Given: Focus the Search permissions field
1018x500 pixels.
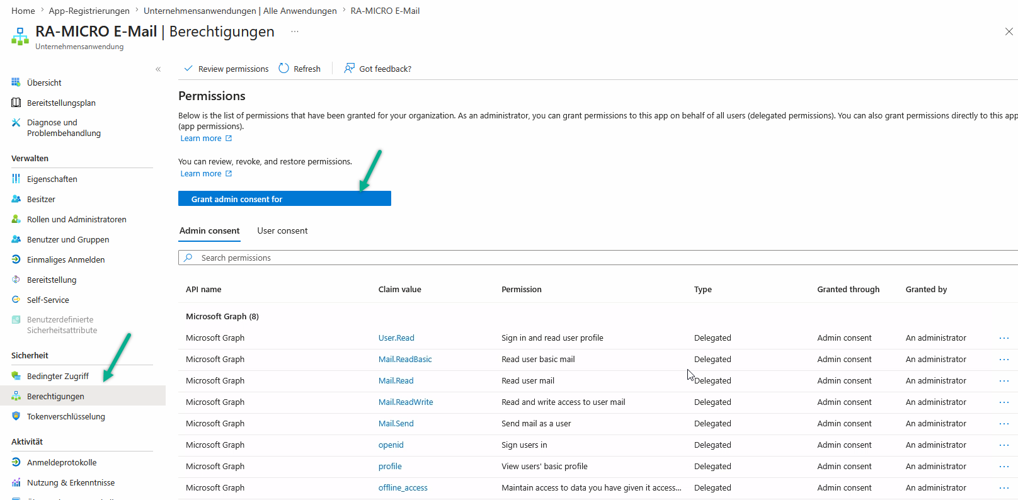Looking at the screenshot, I should [x=598, y=258].
